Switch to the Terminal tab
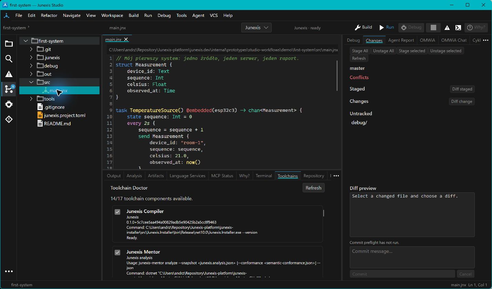Viewport: 492px width, 289px height. [264, 176]
